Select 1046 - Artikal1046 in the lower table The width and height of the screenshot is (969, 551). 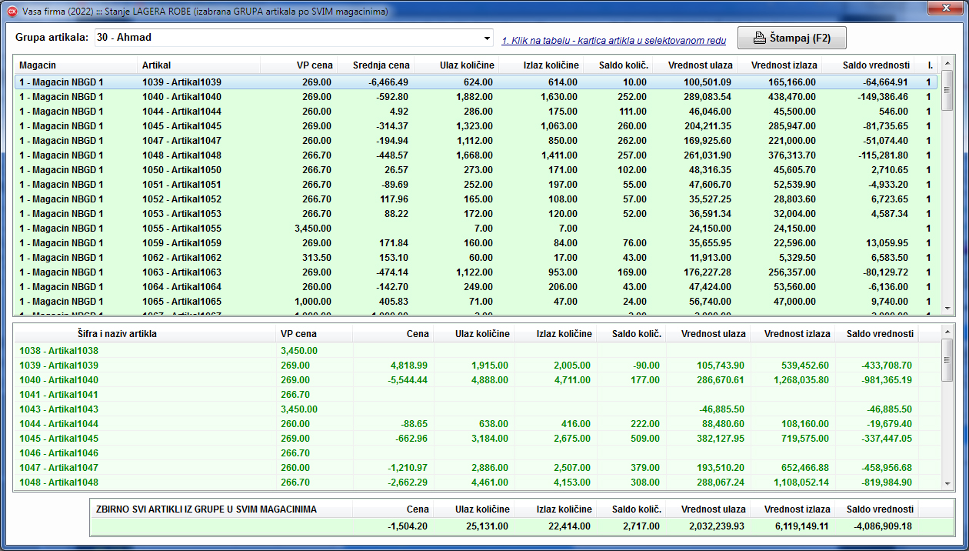pos(478,452)
